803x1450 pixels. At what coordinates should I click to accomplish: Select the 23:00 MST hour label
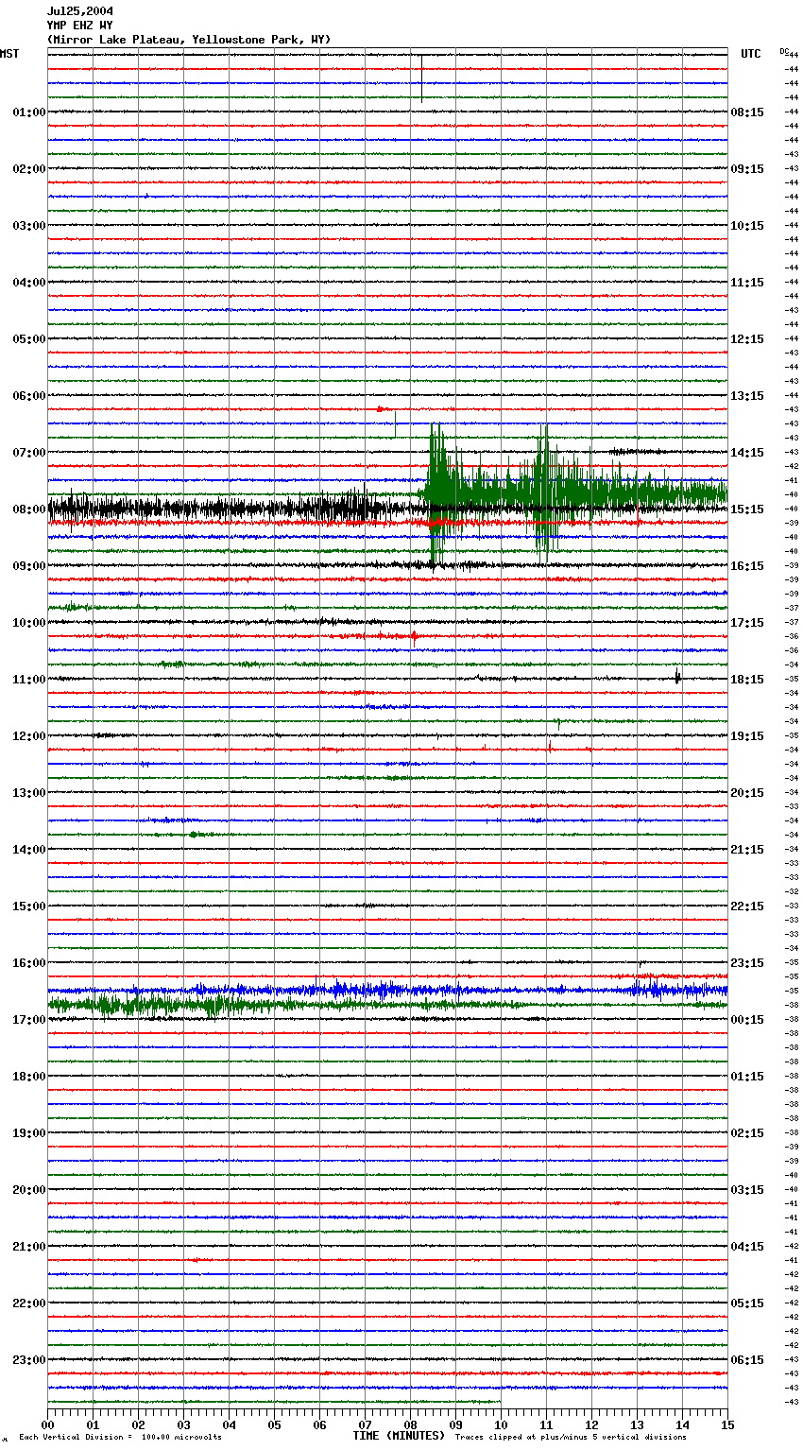[x=29, y=1360]
